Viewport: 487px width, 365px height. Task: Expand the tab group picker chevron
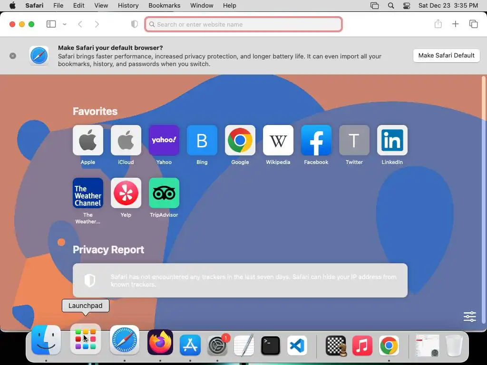coord(65,24)
